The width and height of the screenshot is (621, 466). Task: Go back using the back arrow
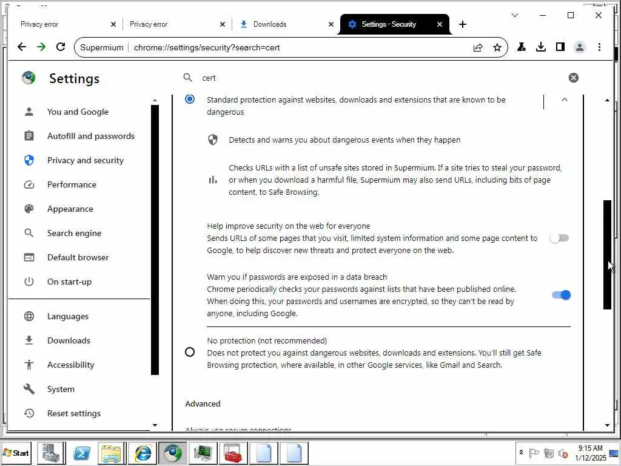pos(22,47)
